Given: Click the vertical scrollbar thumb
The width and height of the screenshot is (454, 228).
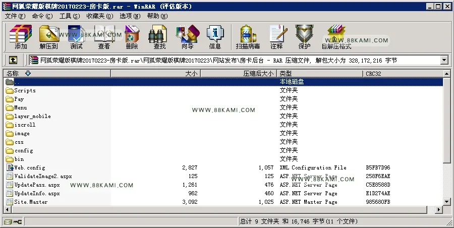Looking at the screenshot, I should point(447,120).
